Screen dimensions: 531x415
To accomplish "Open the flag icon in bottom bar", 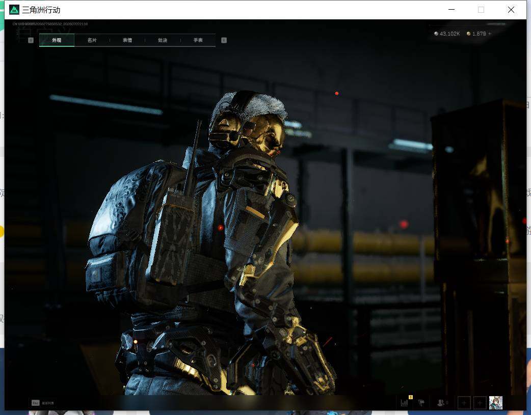I will (421, 403).
